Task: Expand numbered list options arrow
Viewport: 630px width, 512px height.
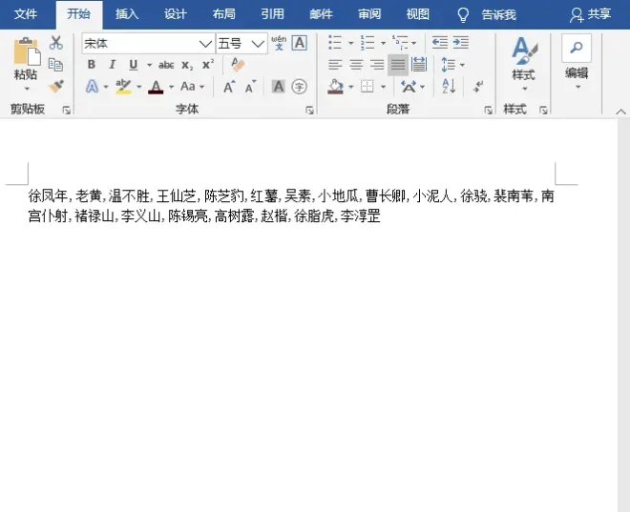Action: pos(383,43)
